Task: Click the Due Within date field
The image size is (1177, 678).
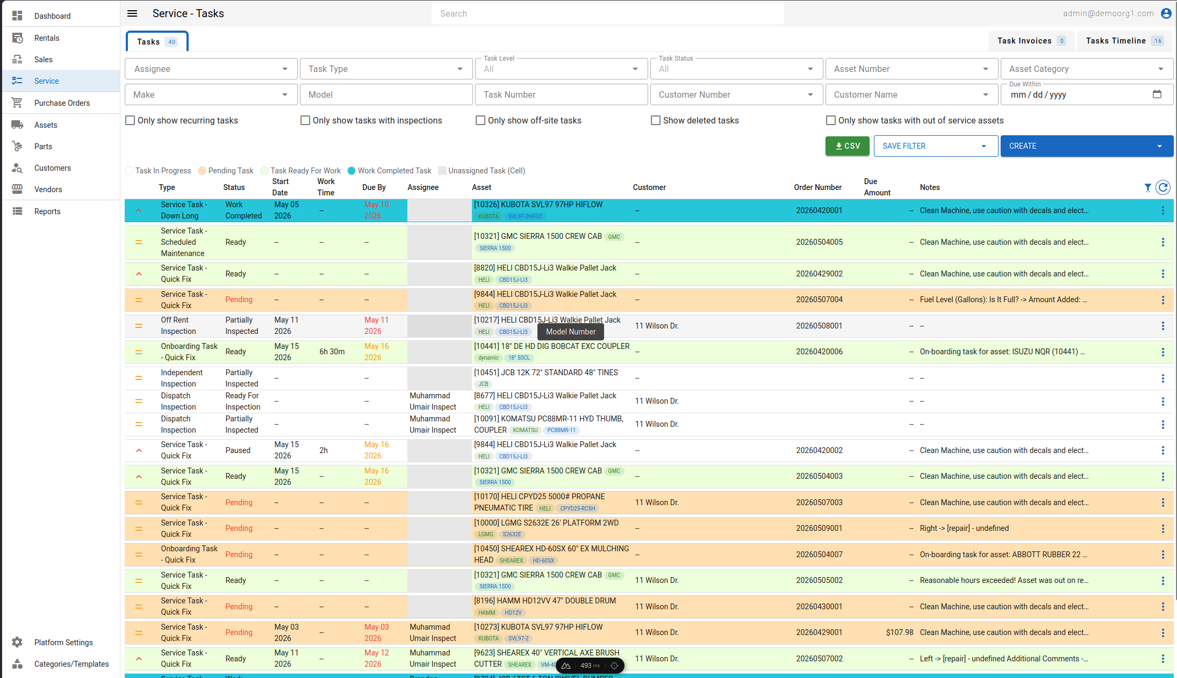Action: [x=1087, y=94]
